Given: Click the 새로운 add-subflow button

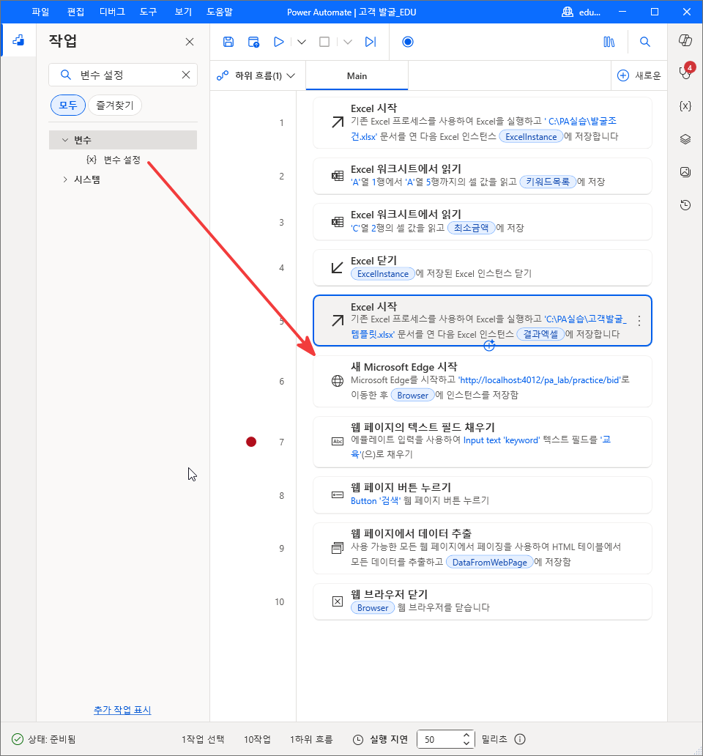Looking at the screenshot, I should click(x=639, y=75).
